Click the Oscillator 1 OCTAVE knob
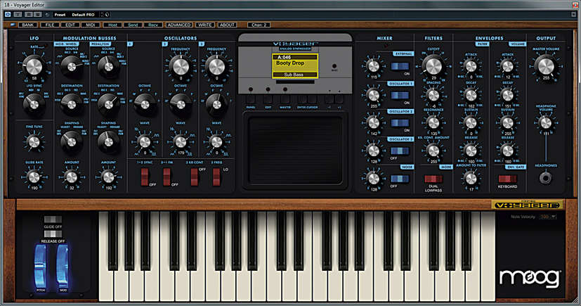Image resolution: width=581 pixels, height=306 pixels. pos(145,104)
